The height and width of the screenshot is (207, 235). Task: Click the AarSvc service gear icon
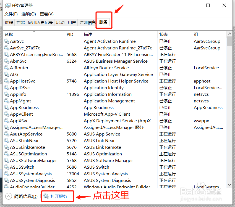pos(6,41)
